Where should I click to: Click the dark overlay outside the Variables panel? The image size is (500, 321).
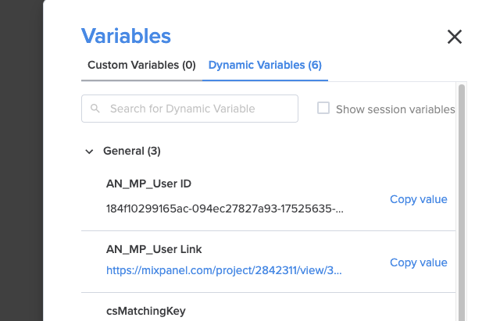click(21, 160)
